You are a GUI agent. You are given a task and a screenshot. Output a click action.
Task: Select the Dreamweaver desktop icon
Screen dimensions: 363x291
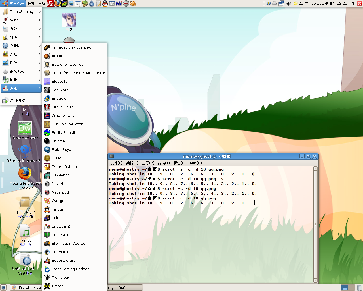(x=25, y=130)
